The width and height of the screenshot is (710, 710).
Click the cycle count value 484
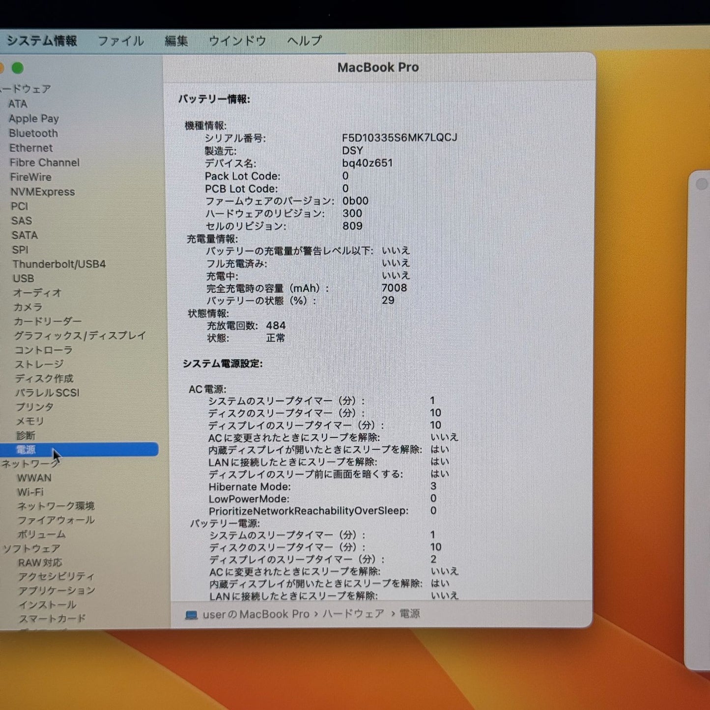click(x=276, y=326)
